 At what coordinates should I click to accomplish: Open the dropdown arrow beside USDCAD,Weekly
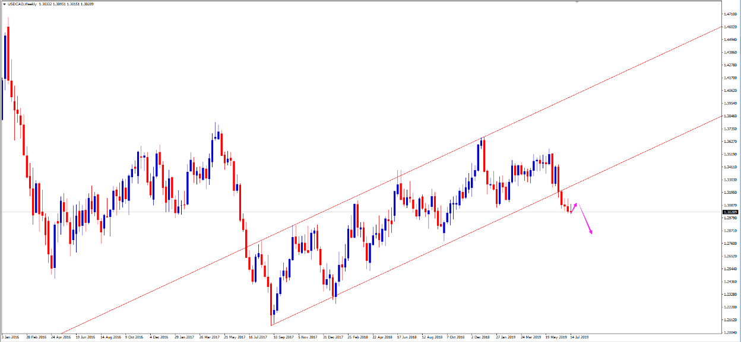coord(3,4)
